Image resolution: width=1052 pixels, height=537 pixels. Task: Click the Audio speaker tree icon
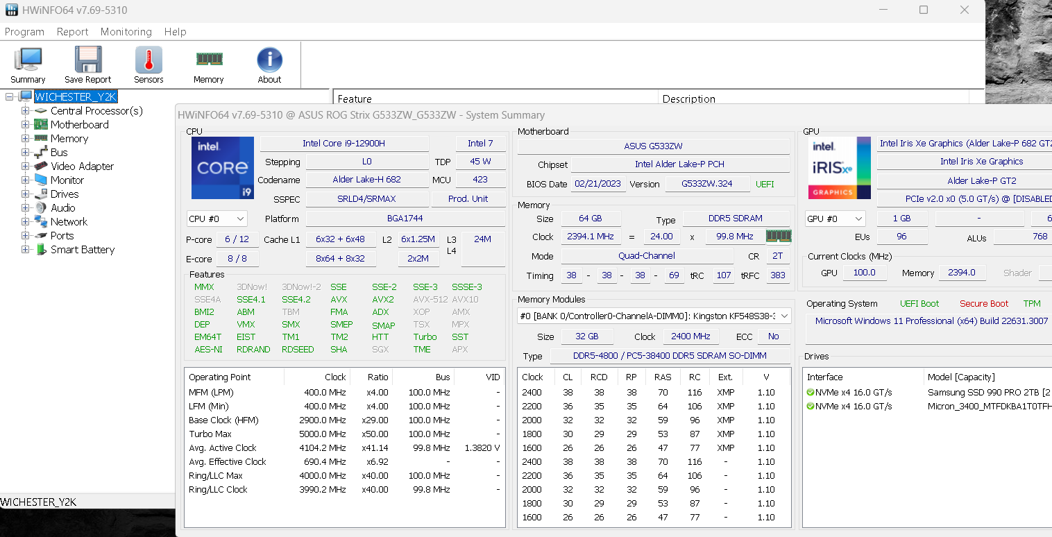41,208
